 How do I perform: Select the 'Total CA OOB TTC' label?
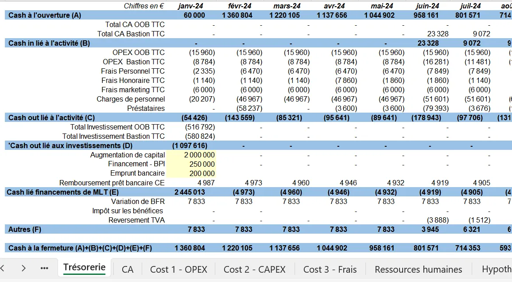(135, 24)
